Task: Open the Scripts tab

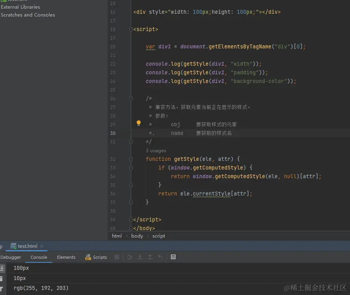Action: (96, 257)
